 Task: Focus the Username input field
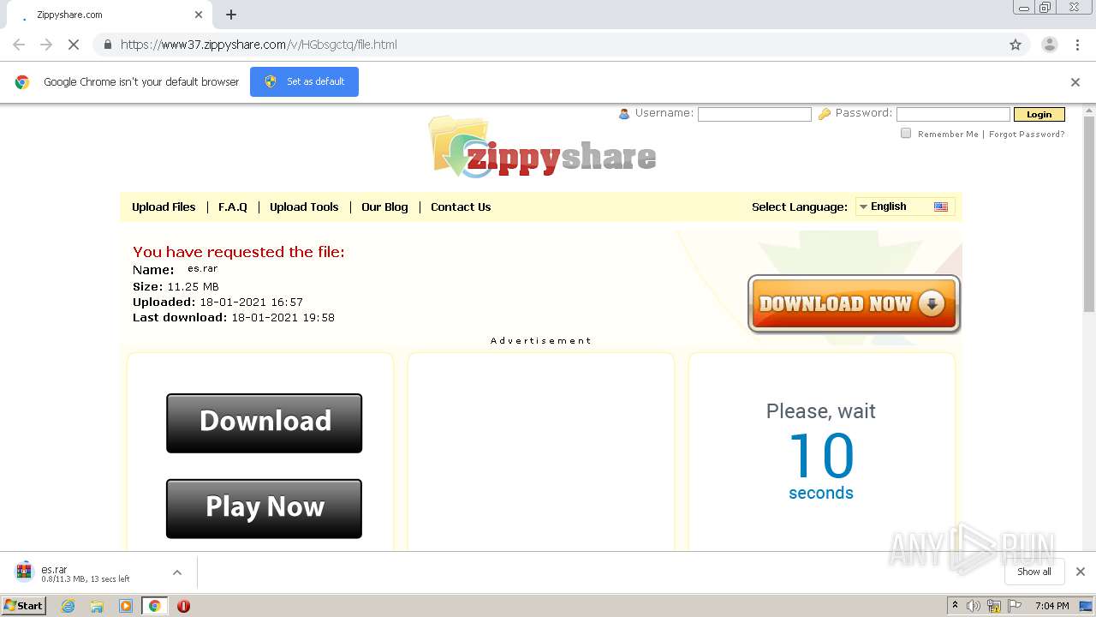754,114
